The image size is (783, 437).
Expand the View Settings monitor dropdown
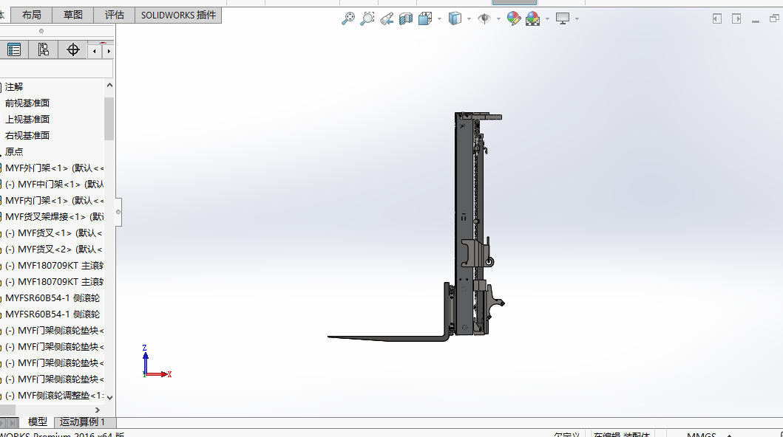tap(577, 18)
